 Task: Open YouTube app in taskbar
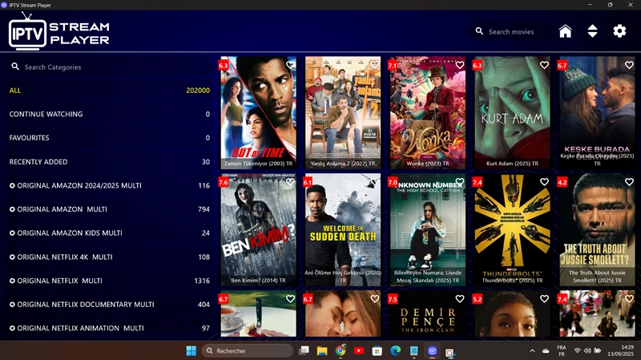click(x=359, y=350)
